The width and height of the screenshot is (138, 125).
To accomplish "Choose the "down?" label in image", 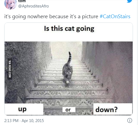I will click(x=107, y=110).
